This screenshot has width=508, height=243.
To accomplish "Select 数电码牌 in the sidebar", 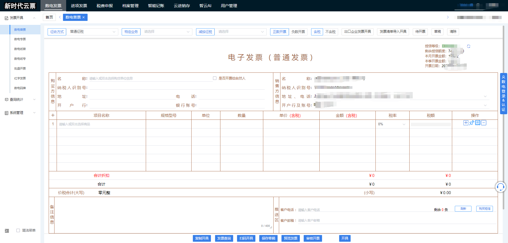I will tap(20, 88).
